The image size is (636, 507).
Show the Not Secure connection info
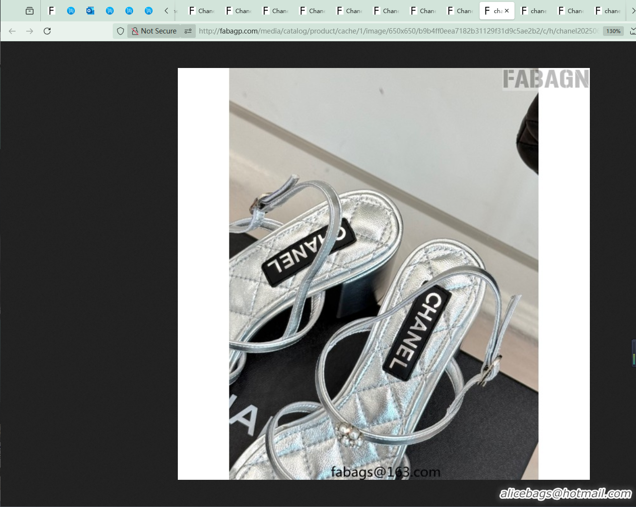[154, 31]
